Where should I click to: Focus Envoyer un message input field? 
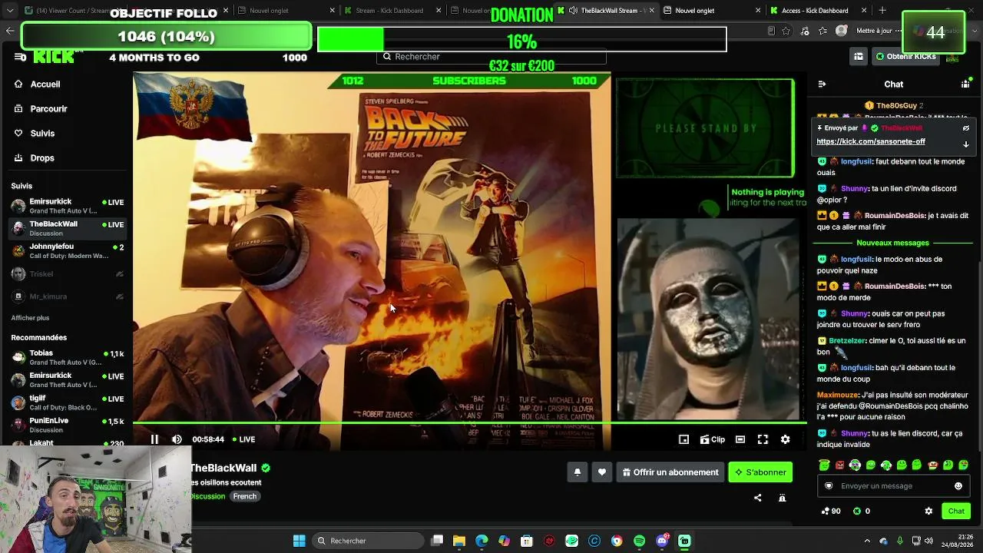[x=892, y=486]
